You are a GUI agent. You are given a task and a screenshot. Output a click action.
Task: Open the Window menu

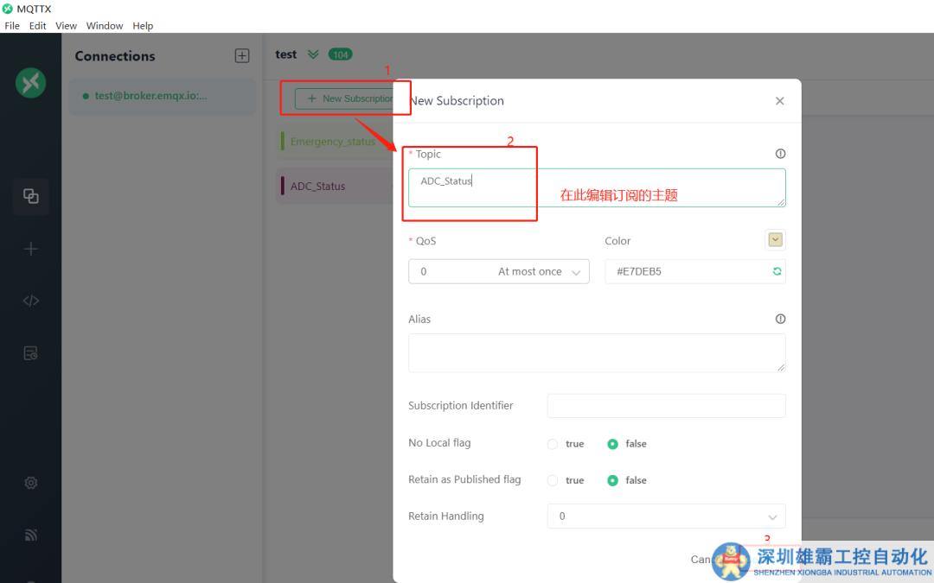click(x=104, y=26)
